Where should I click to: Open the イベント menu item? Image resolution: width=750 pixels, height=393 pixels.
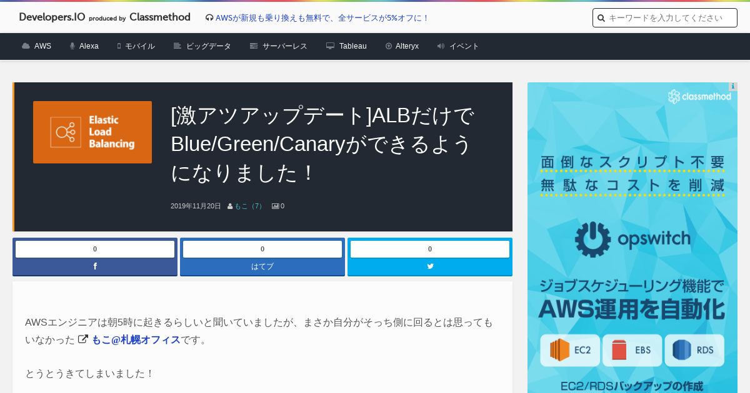click(464, 46)
